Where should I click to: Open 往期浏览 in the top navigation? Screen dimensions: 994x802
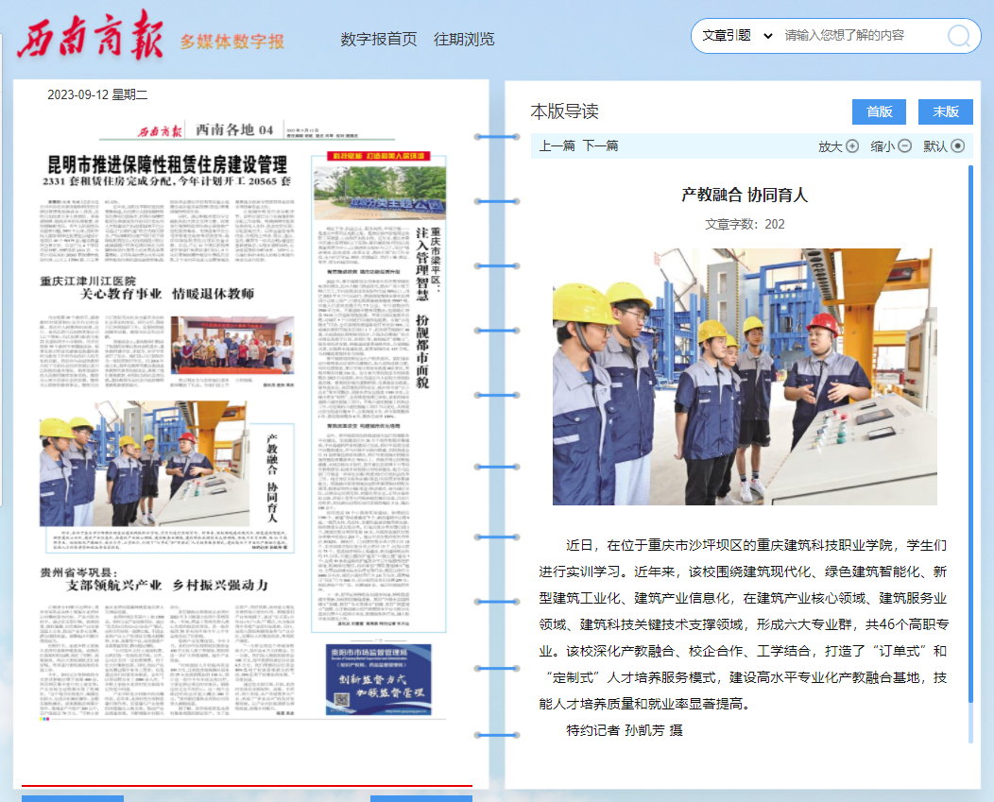point(464,39)
